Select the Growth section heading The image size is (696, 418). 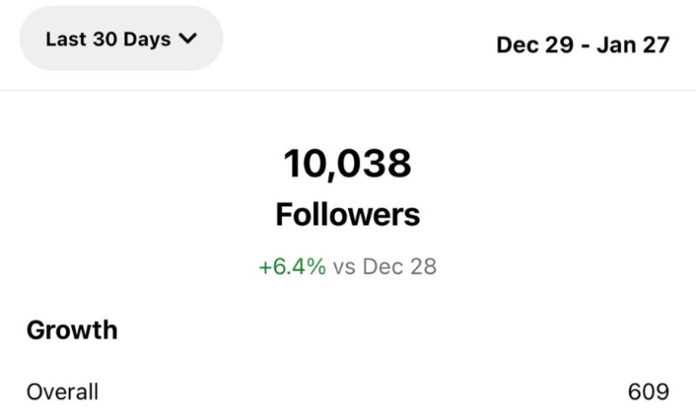[x=72, y=330]
